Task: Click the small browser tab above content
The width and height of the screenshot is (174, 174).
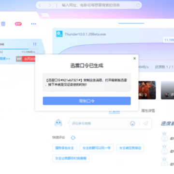Action: click(x=45, y=15)
